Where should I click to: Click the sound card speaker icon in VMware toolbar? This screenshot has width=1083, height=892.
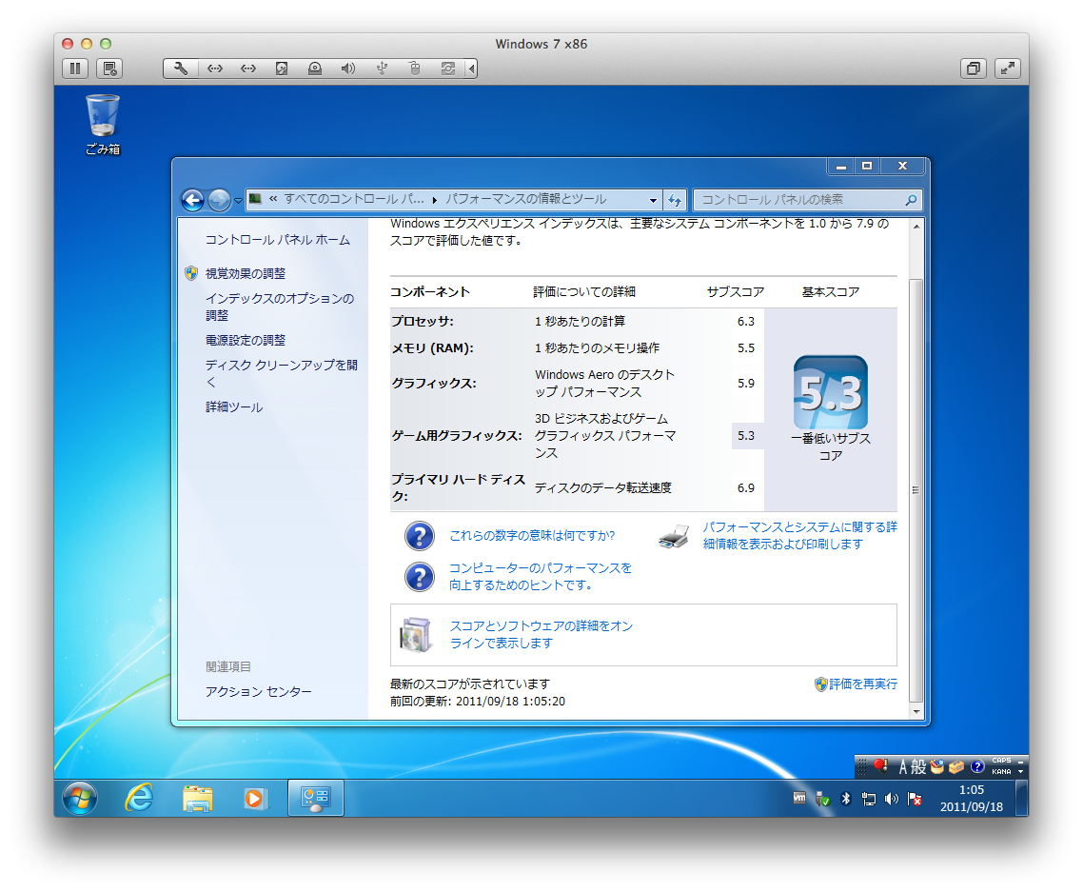click(x=348, y=69)
